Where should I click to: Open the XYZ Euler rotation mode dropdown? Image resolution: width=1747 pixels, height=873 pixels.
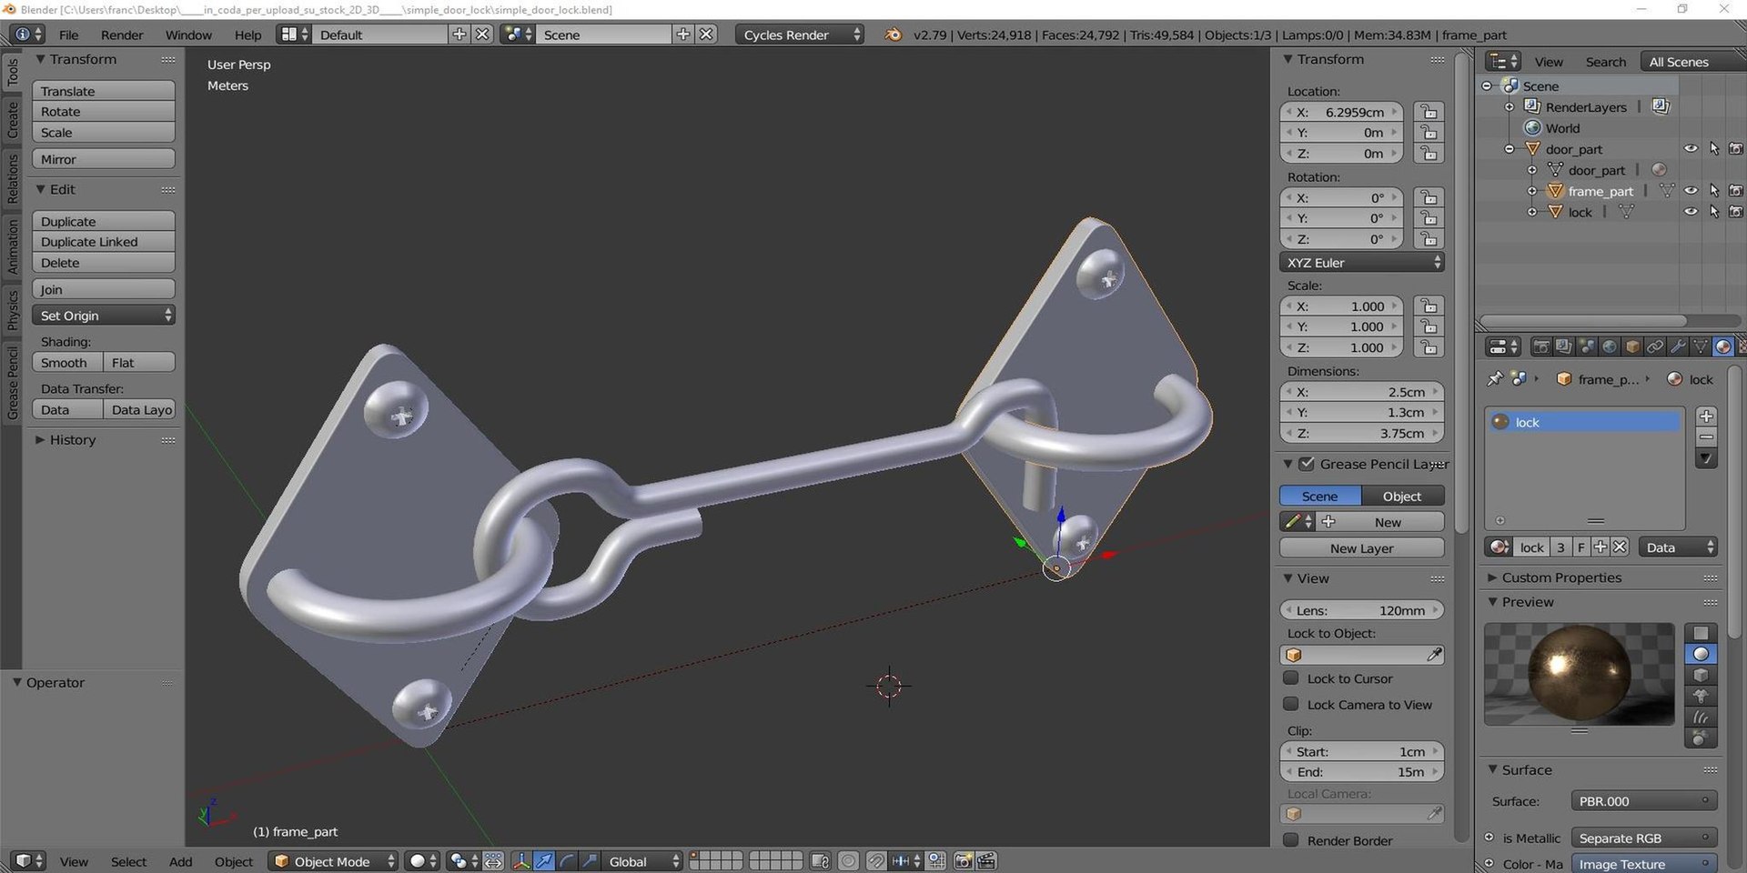click(1361, 263)
